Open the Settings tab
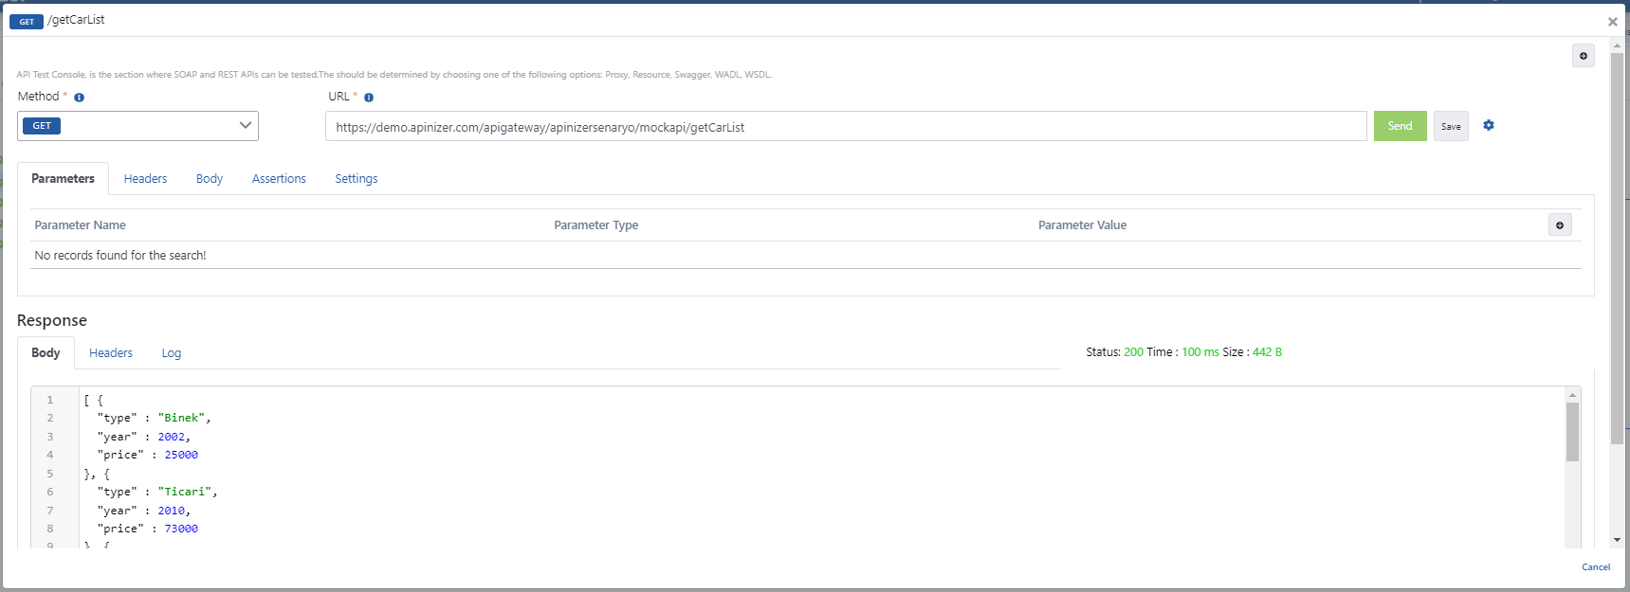The width and height of the screenshot is (1630, 592). click(357, 178)
